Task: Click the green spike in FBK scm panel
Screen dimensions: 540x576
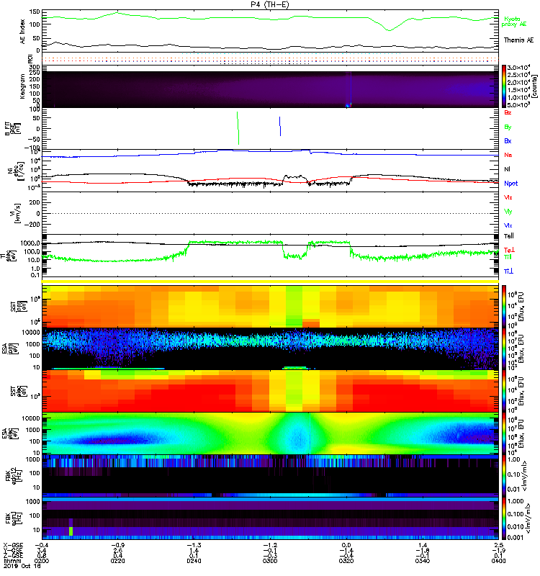Action: pyautogui.click(x=71, y=531)
